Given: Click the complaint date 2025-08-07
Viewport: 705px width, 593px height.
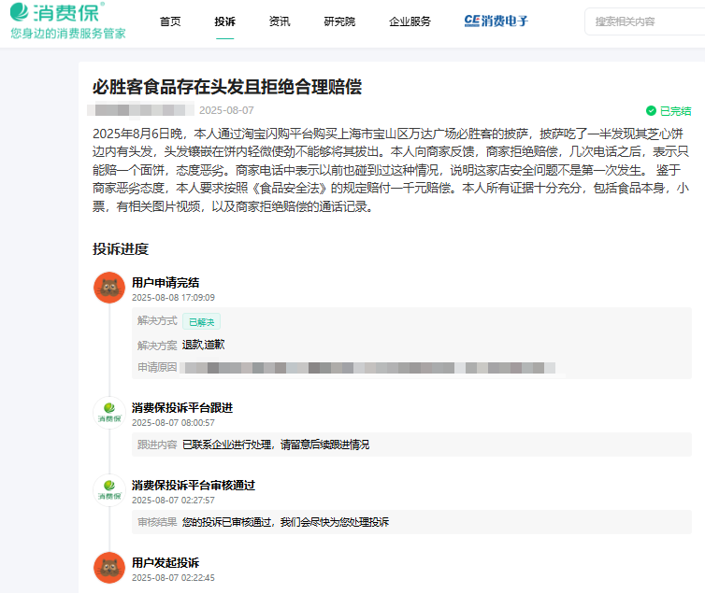Looking at the screenshot, I should point(226,110).
